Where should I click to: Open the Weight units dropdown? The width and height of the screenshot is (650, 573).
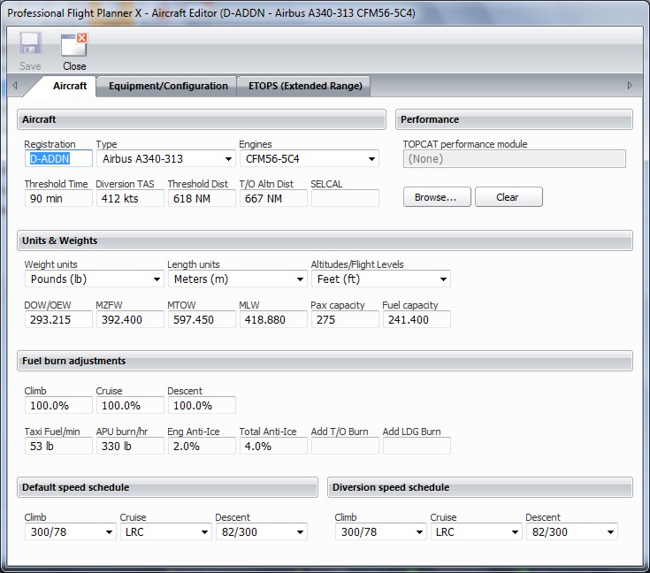coord(95,279)
